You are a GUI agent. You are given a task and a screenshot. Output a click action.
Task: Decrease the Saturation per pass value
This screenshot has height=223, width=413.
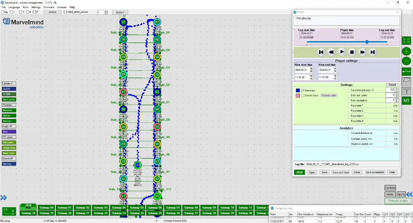(397, 91)
